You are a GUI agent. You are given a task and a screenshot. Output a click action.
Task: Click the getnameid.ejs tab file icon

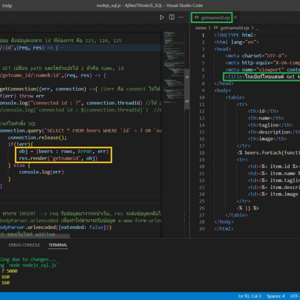click(x=196, y=17)
